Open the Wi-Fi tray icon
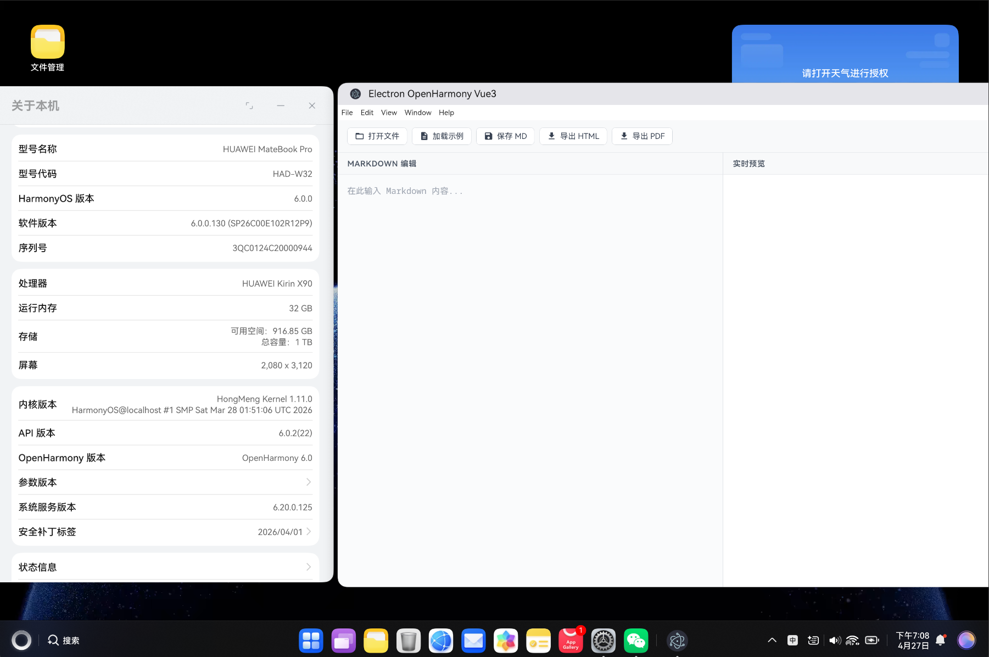The image size is (989, 657). (x=852, y=640)
